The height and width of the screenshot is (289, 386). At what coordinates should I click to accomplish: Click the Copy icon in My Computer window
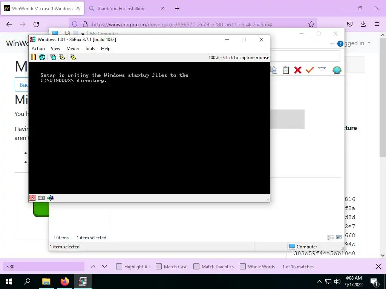(x=274, y=70)
